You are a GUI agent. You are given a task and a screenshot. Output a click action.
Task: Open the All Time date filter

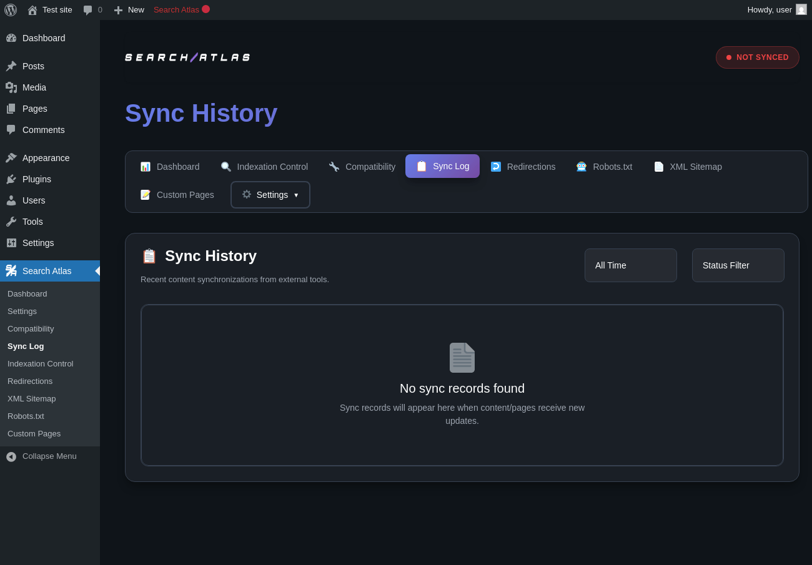click(630, 265)
